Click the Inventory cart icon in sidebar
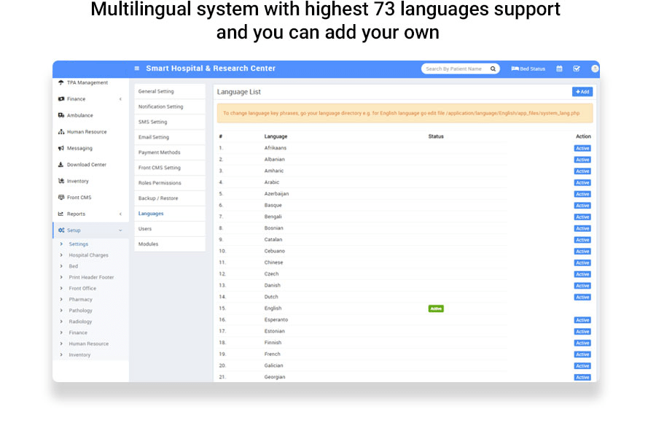 pos(61,181)
